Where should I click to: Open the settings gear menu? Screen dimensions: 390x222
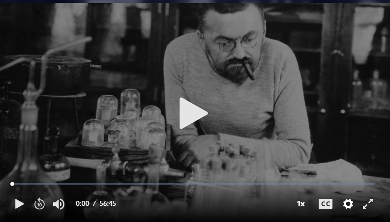pos(348,204)
